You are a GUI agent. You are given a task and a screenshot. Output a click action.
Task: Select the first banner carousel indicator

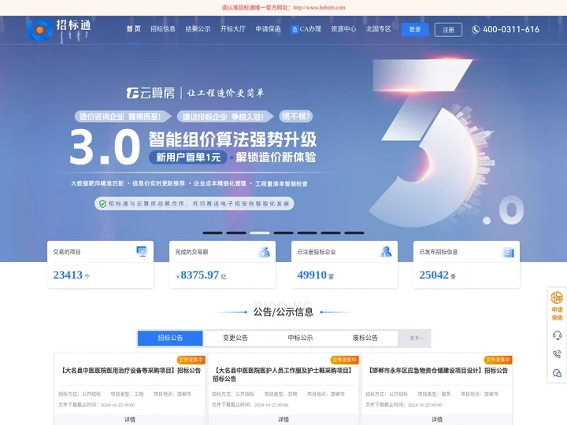(213, 233)
